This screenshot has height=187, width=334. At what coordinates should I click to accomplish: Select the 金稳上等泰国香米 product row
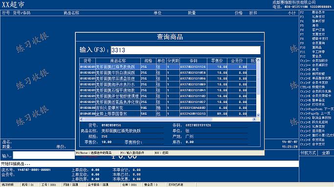point(168,114)
